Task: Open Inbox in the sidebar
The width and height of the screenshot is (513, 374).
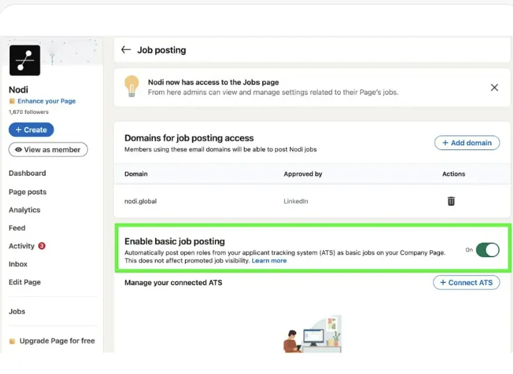Action: (x=18, y=263)
